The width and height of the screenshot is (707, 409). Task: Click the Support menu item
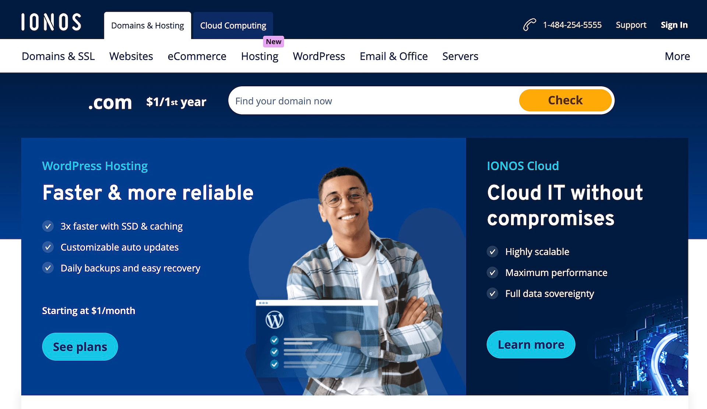pyautogui.click(x=632, y=25)
